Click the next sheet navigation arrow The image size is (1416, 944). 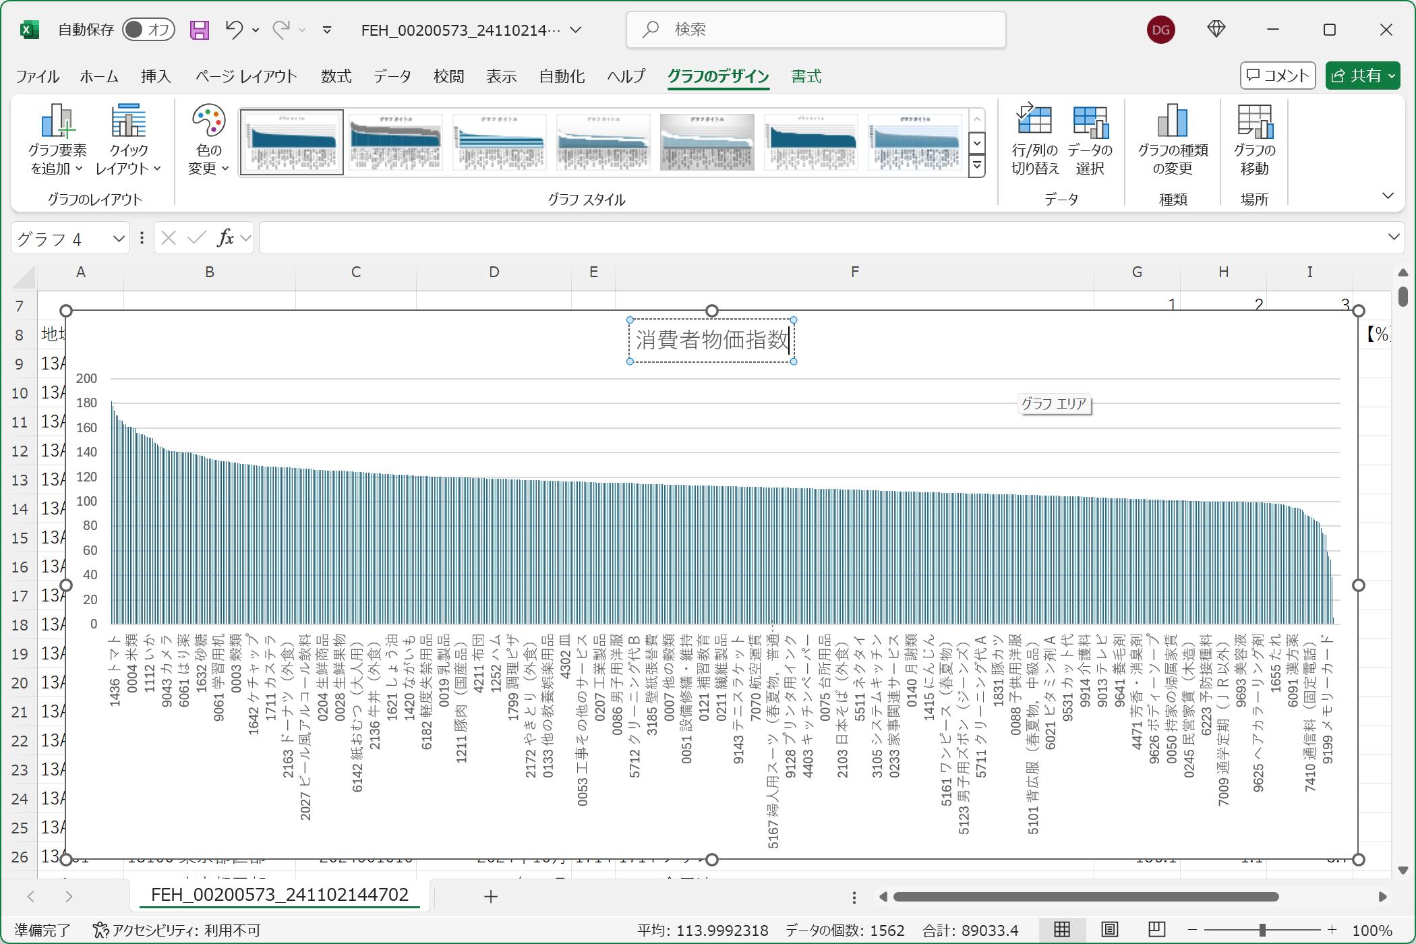point(69,897)
